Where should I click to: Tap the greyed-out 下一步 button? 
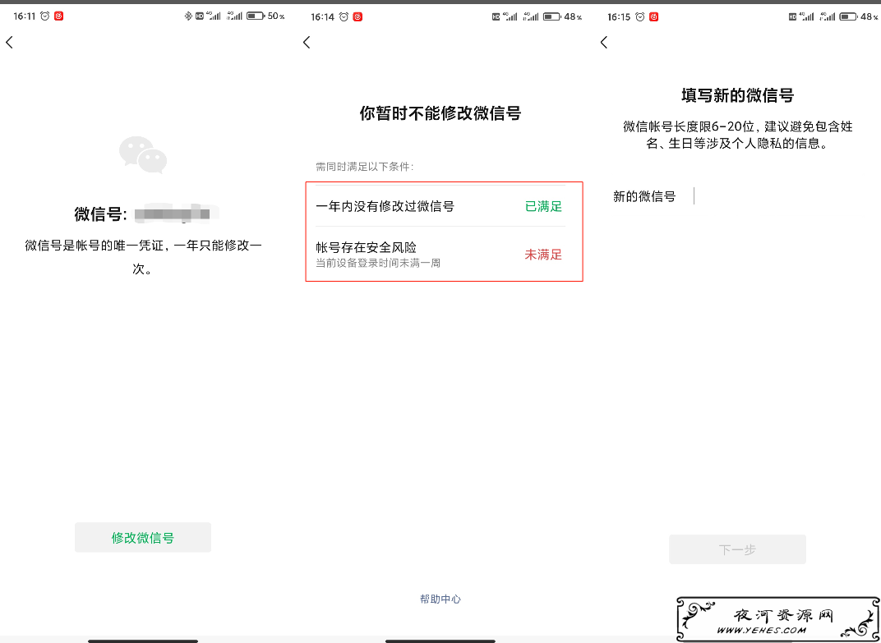click(x=737, y=549)
